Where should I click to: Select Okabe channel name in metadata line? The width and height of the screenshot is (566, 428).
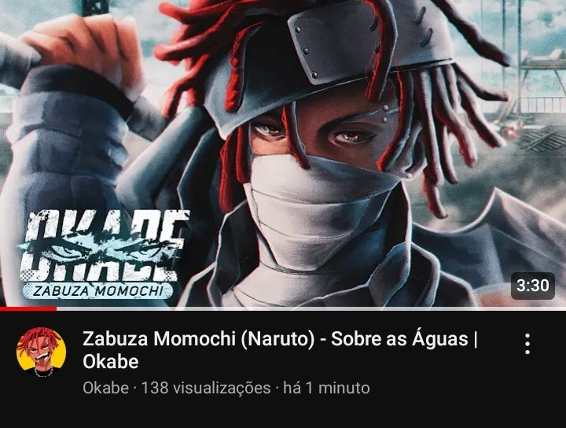[x=105, y=389]
